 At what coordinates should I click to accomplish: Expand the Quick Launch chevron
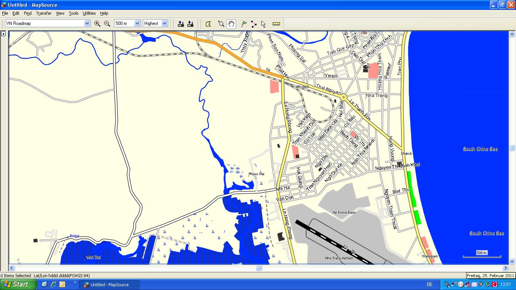coord(75,282)
